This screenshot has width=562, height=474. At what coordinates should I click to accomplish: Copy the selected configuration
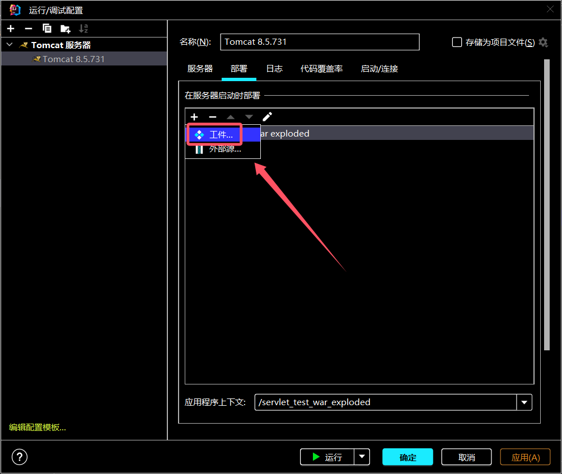(x=47, y=29)
